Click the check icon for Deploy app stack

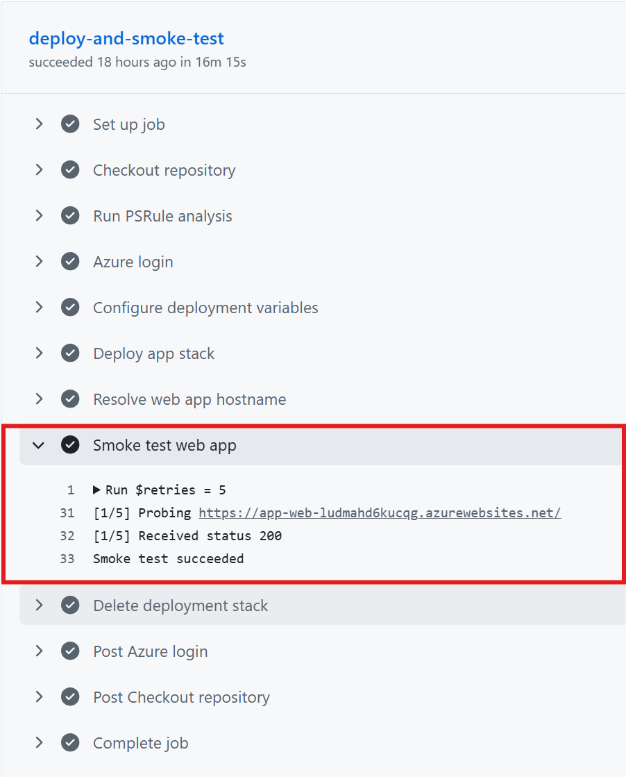tap(70, 353)
